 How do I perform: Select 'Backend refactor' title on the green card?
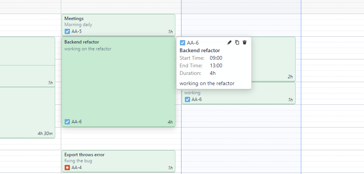[82, 42]
